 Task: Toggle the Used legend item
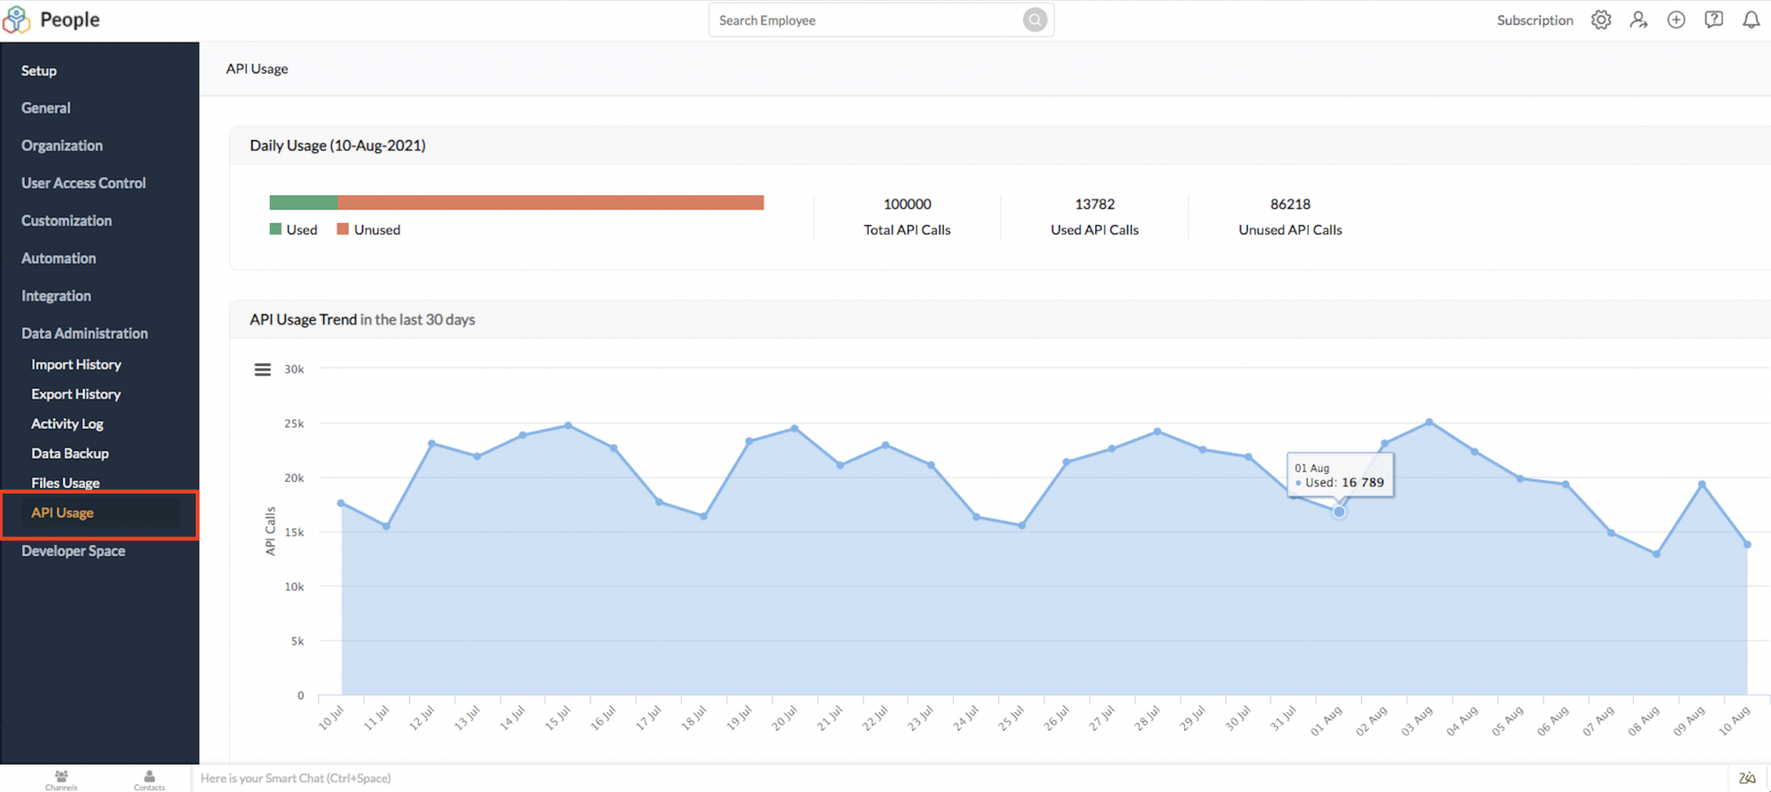point(293,229)
